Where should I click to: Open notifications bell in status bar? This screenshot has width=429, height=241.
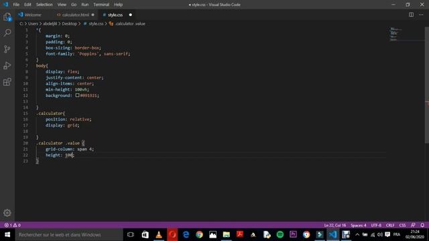tap(422, 225)
